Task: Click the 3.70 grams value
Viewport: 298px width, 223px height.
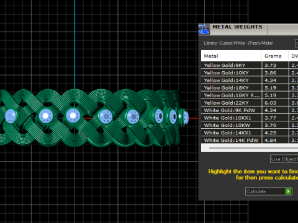Action: (270, 125)
